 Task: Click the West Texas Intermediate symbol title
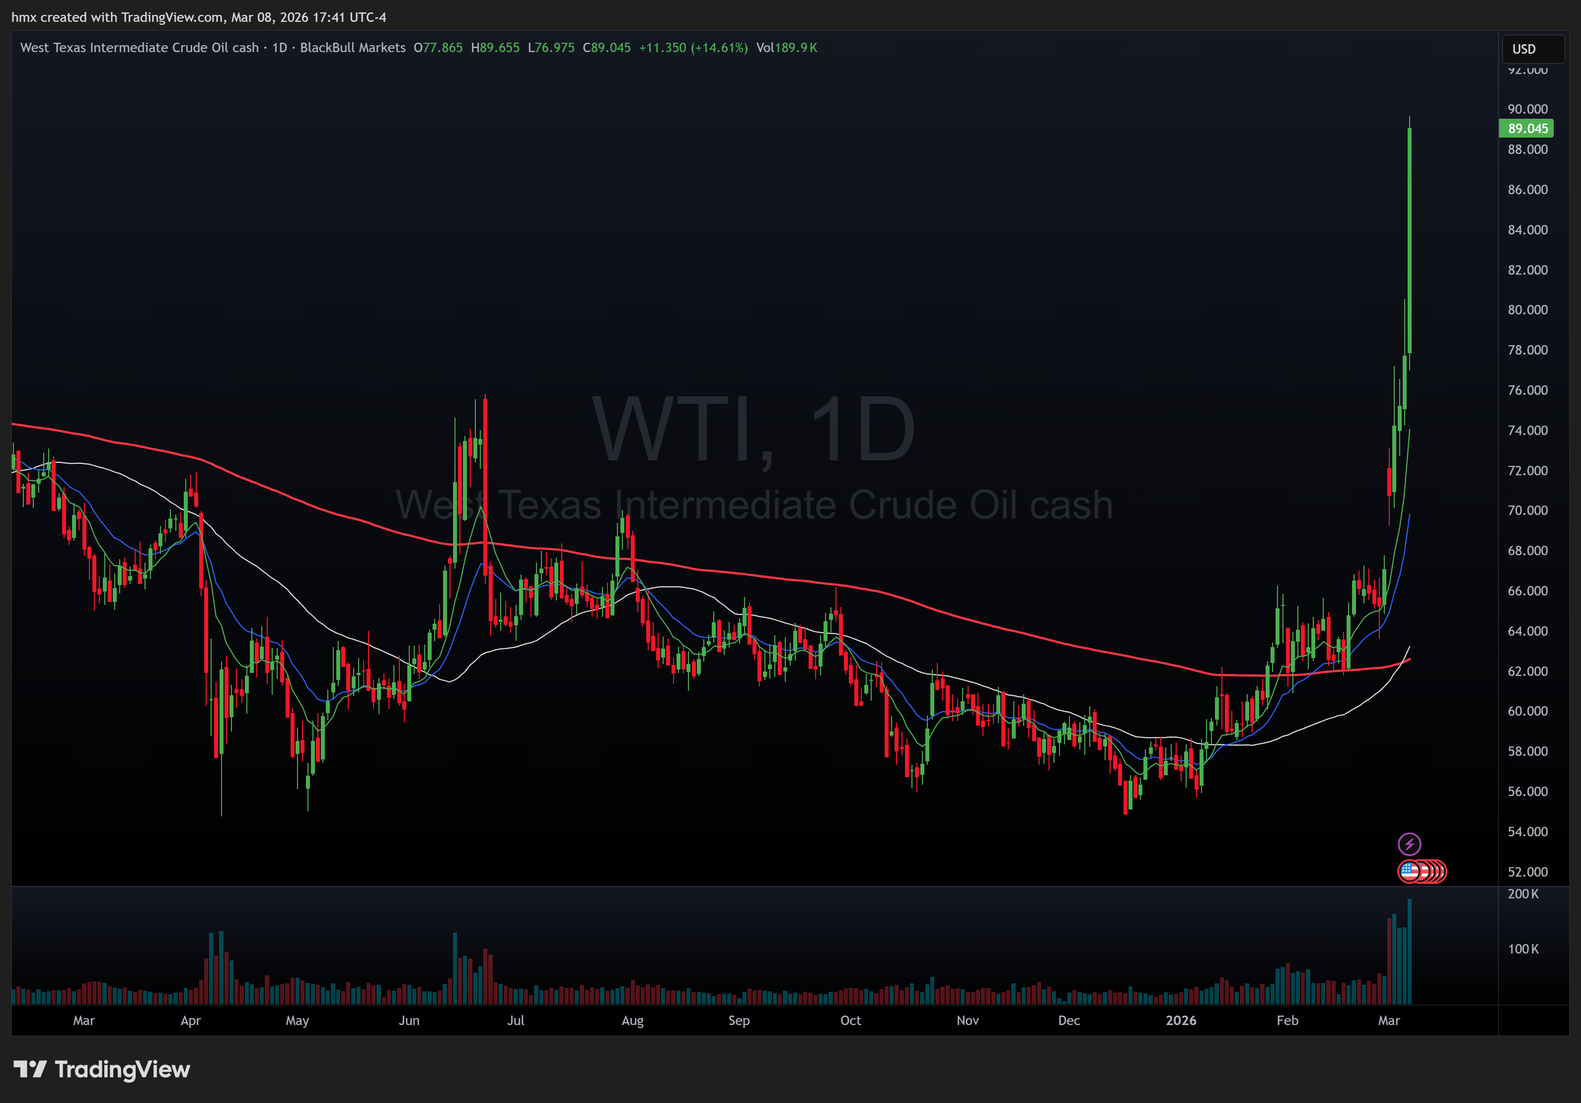click(139, 48)
